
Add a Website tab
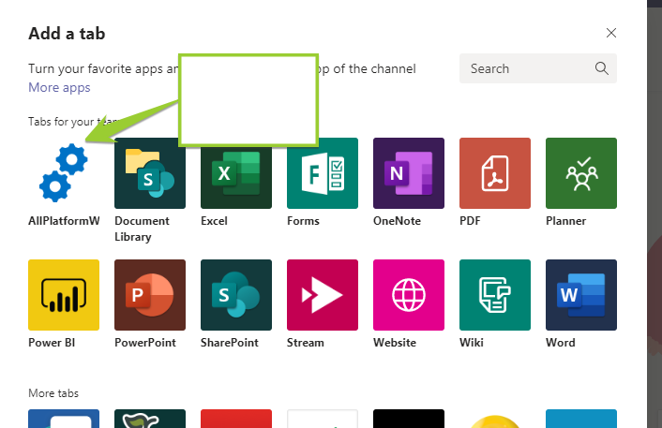[x=409, y=295]
